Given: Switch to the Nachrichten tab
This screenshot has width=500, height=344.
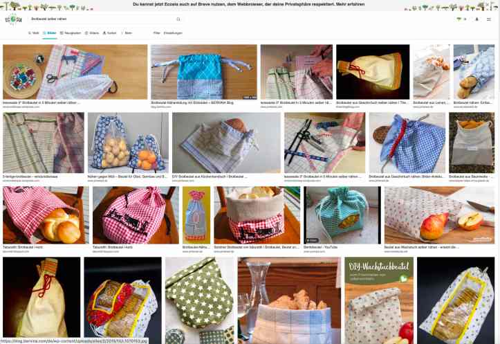Looking at the screenshot, I should [71, 33].
